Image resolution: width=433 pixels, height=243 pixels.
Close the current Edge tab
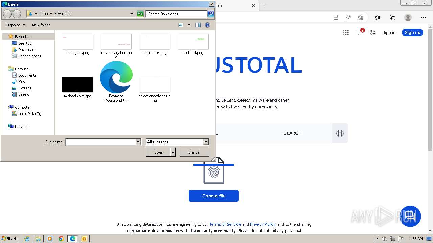(254, 5)
